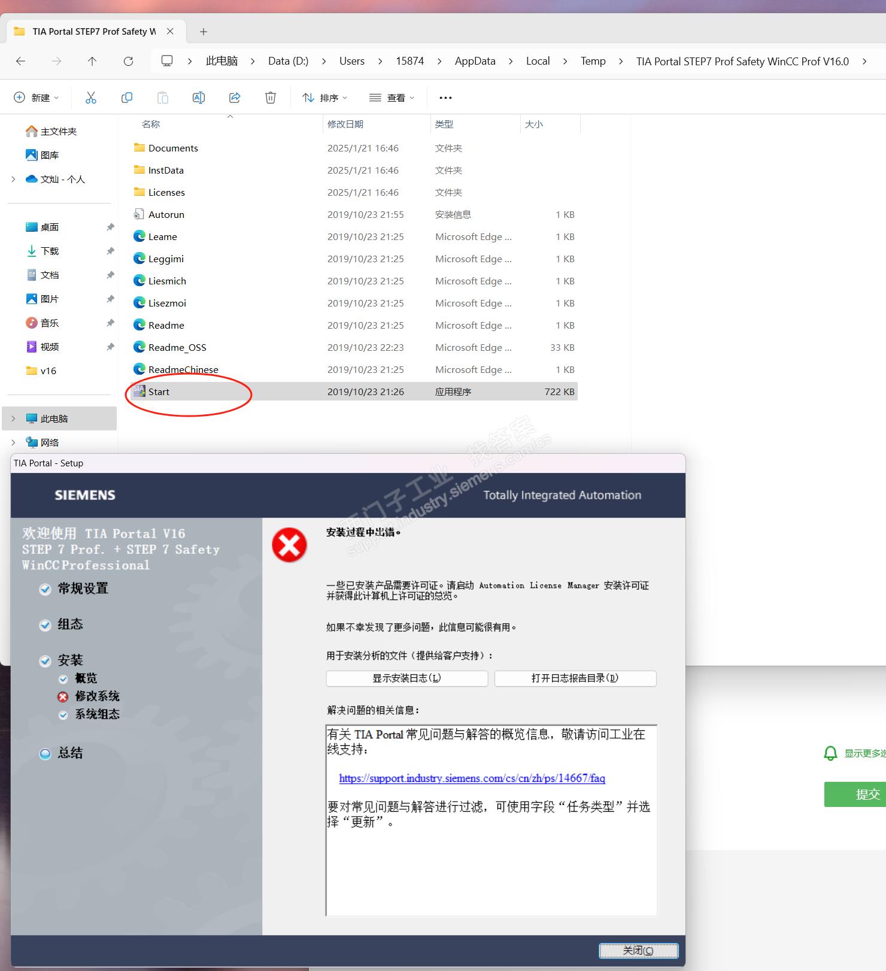Image resolution: width=886 pixels, height=971 pixels.
Task: Select the InstData folder
Action: pyautogui.click(x=354, y=170)
